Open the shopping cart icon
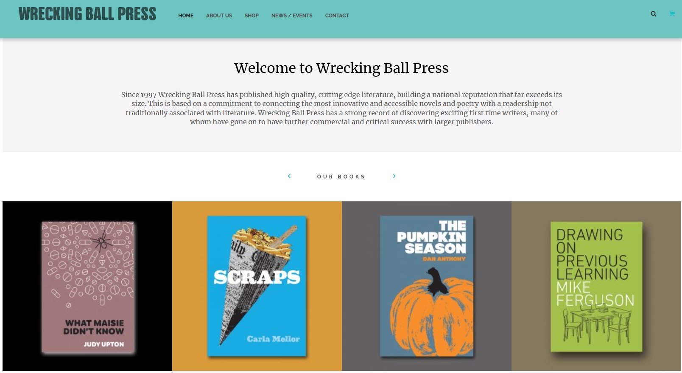 [x=672, y=14]
